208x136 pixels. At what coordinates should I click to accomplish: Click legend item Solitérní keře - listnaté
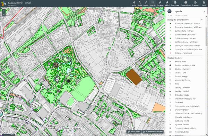click(x=185, y=31)
